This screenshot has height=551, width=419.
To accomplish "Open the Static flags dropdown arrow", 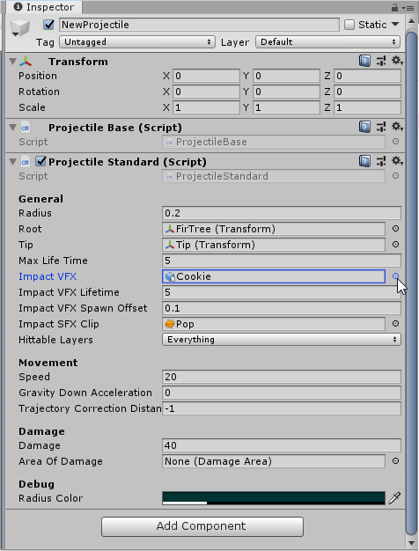I will (x=395, y=25).
